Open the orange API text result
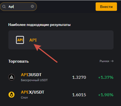This screenshot has width=121, height=106. tap(33, 40)
